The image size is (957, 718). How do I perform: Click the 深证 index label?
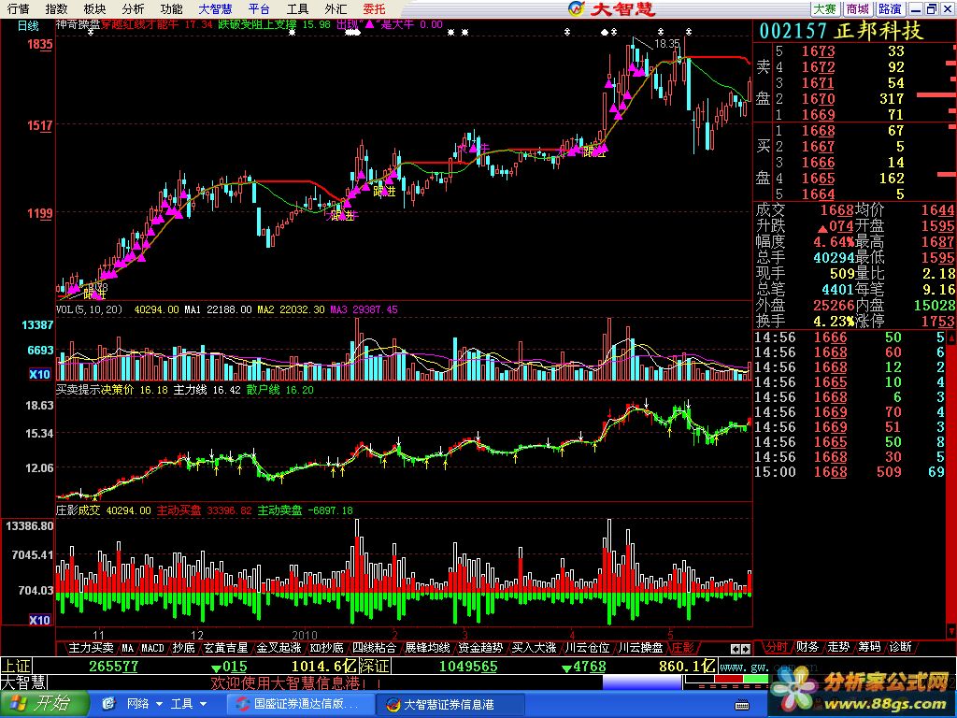(x=375, y=666)
